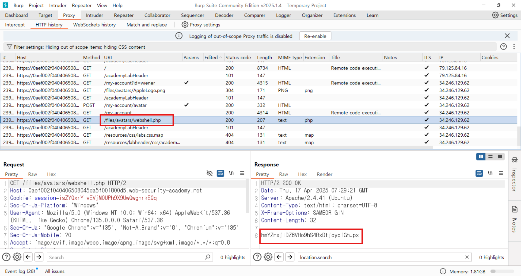The height and width of the screenshot is (276, 521).
Task: Click the memory usage progress bar
Action: pyautogui.click(x=502, y=271)
